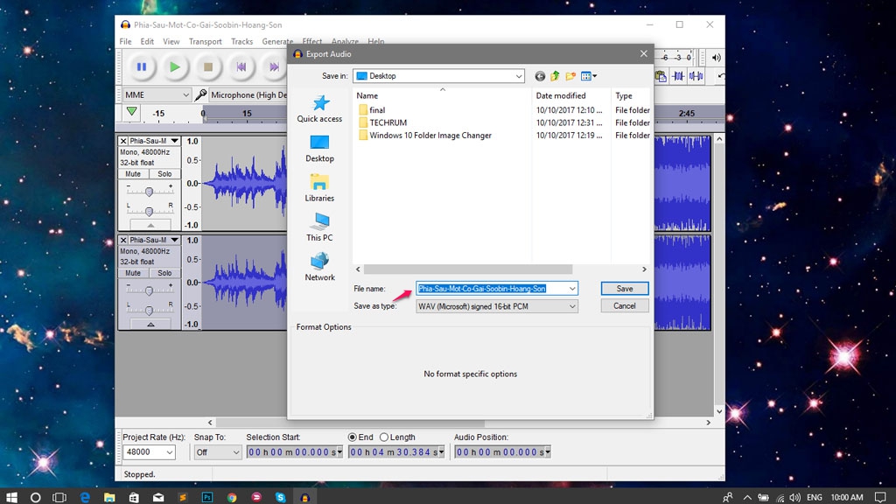The width and height of the screenshot is (896, 504).
Task: Solo the first audio track
Action: 164,174
